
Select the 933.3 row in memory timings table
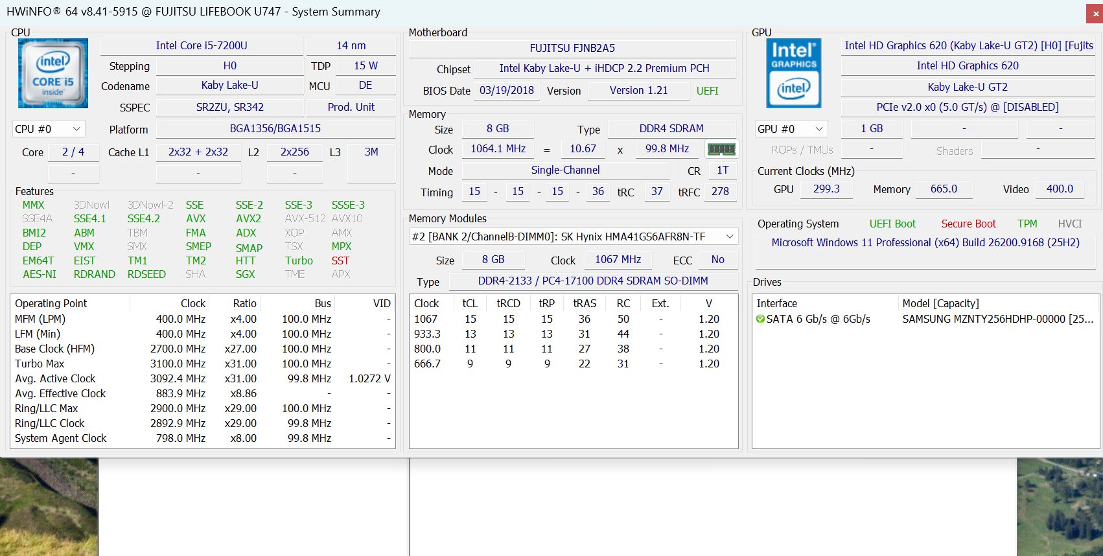pyautogui.click(x=574, y=334)
